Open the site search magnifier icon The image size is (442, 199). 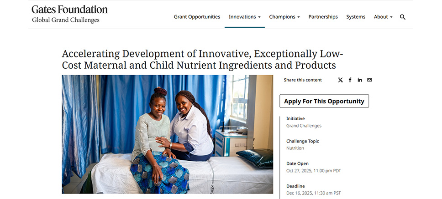pyautogui.click(x=403, y=17)
